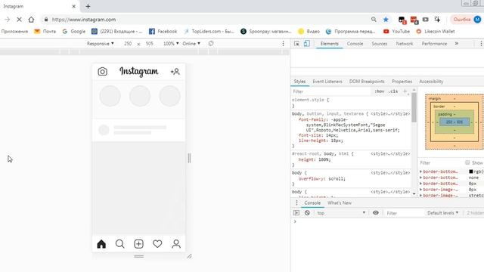Open the Почта bookmark
The width and height of the screenshot is (484, 272).
pyautogui.click(x=45, y=32)
